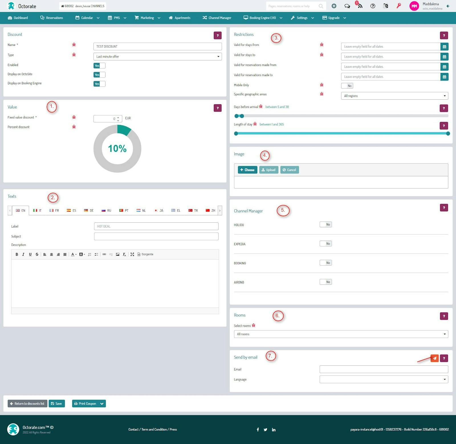
Task: Click the Print Coupon button
Action: tap(85, 404)
